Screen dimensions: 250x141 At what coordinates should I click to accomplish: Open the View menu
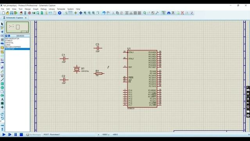(14, 9)
